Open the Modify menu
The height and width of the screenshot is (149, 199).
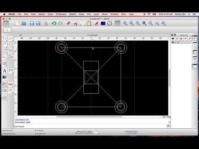(73, 14)
